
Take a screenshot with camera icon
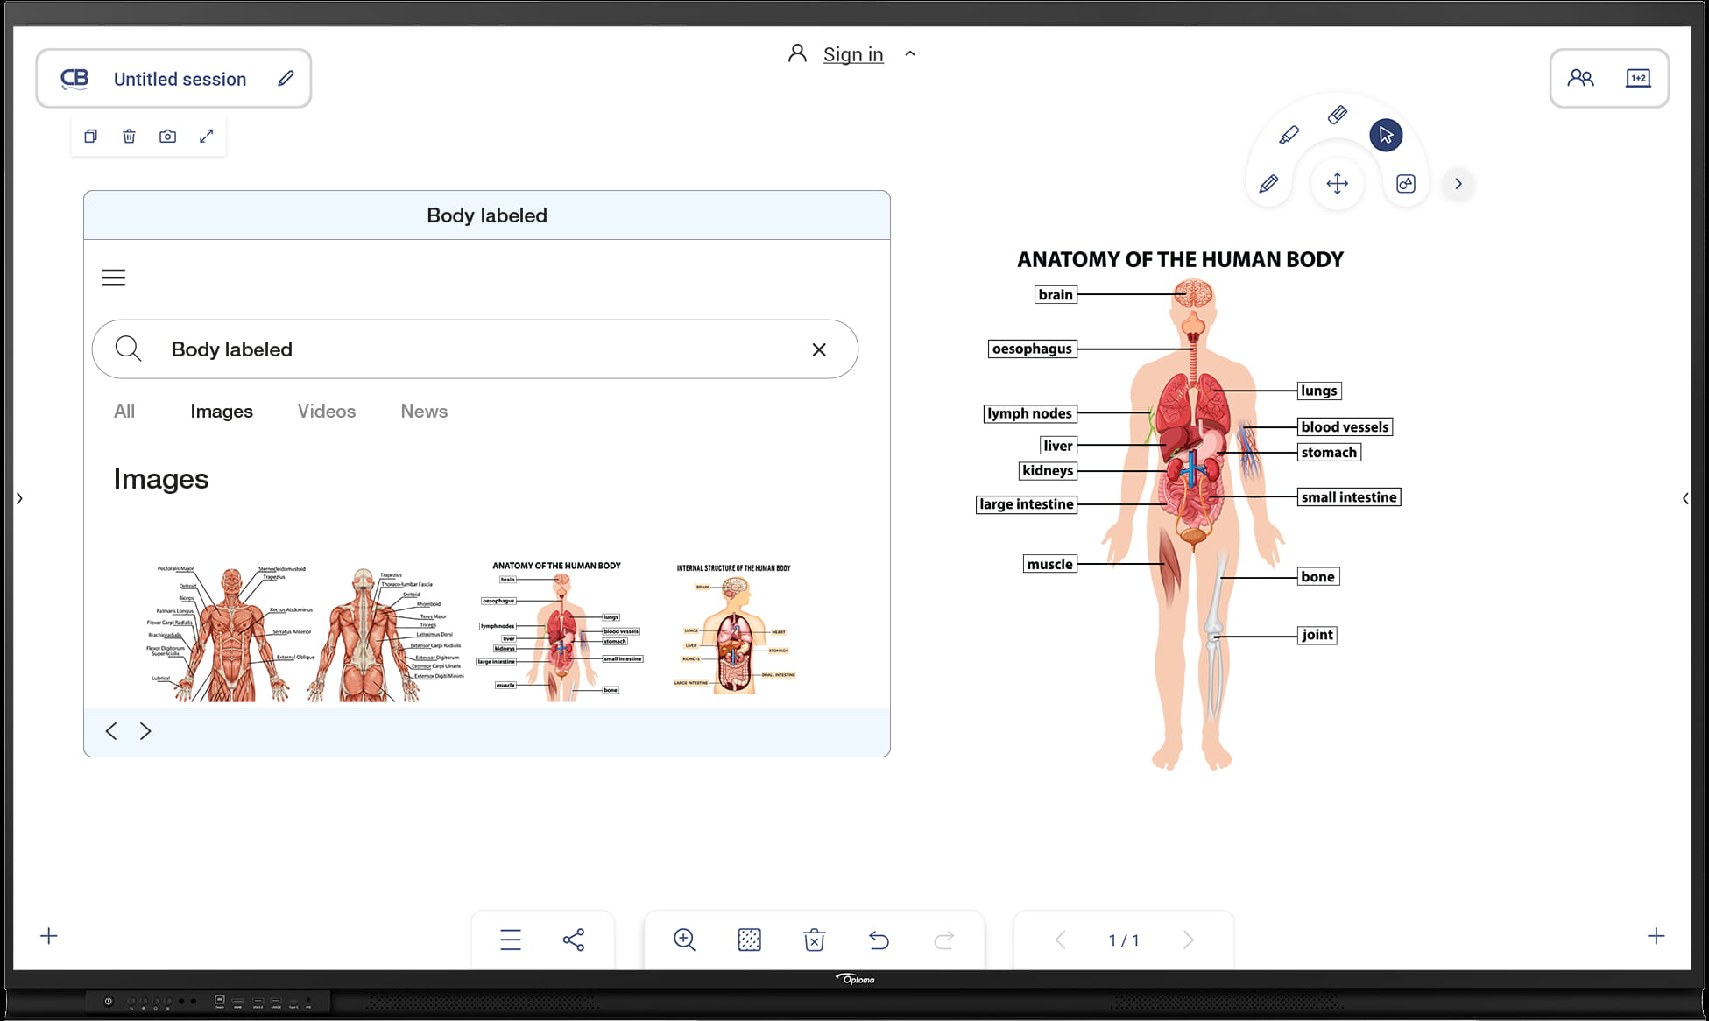click(167, 137)
